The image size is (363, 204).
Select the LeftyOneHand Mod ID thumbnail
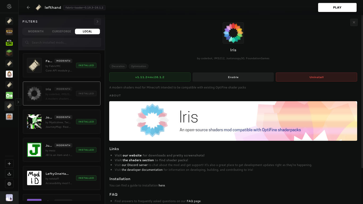[34, 178]
